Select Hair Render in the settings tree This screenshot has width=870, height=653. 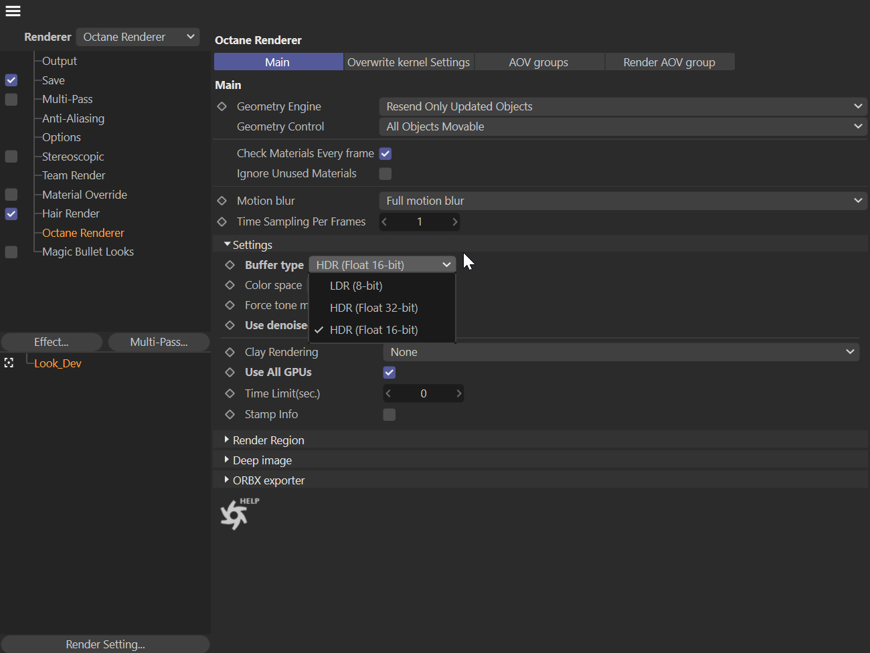[x=71, y=213]
